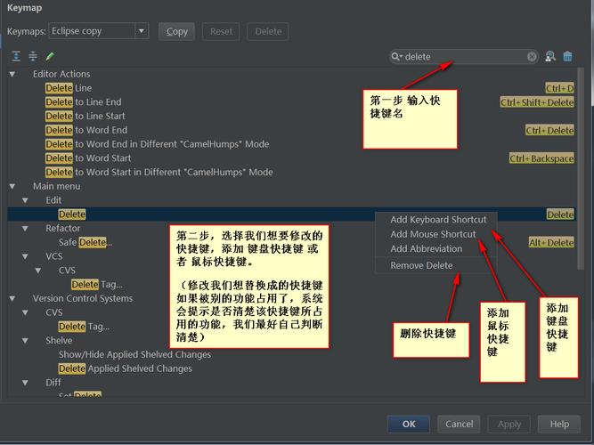
Task: Clear the delete search text
Action: click(532, 56)
